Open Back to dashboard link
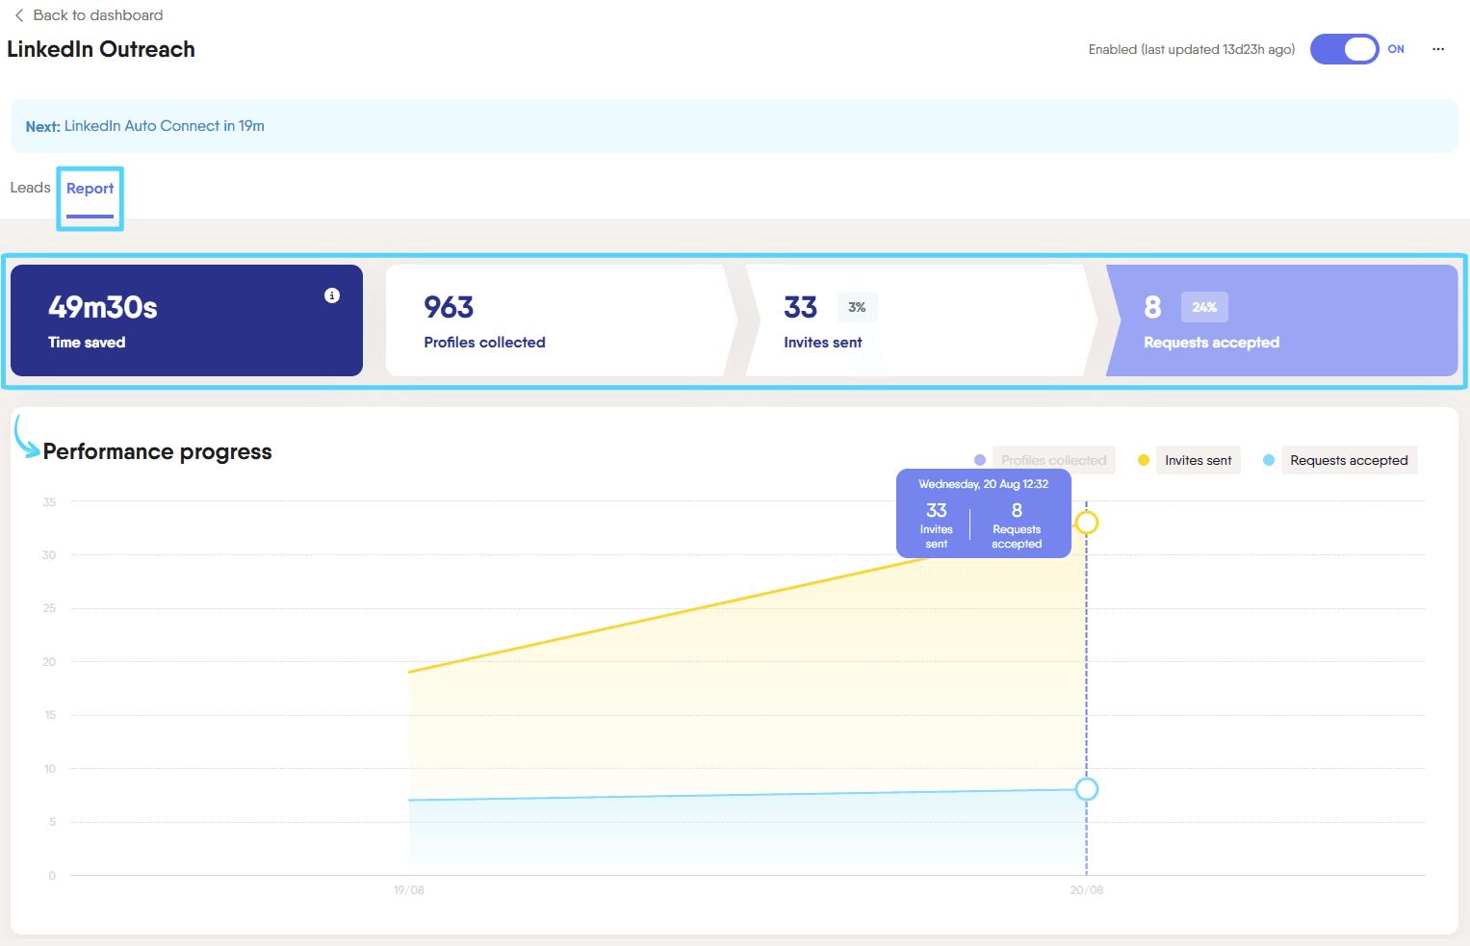 97,15
